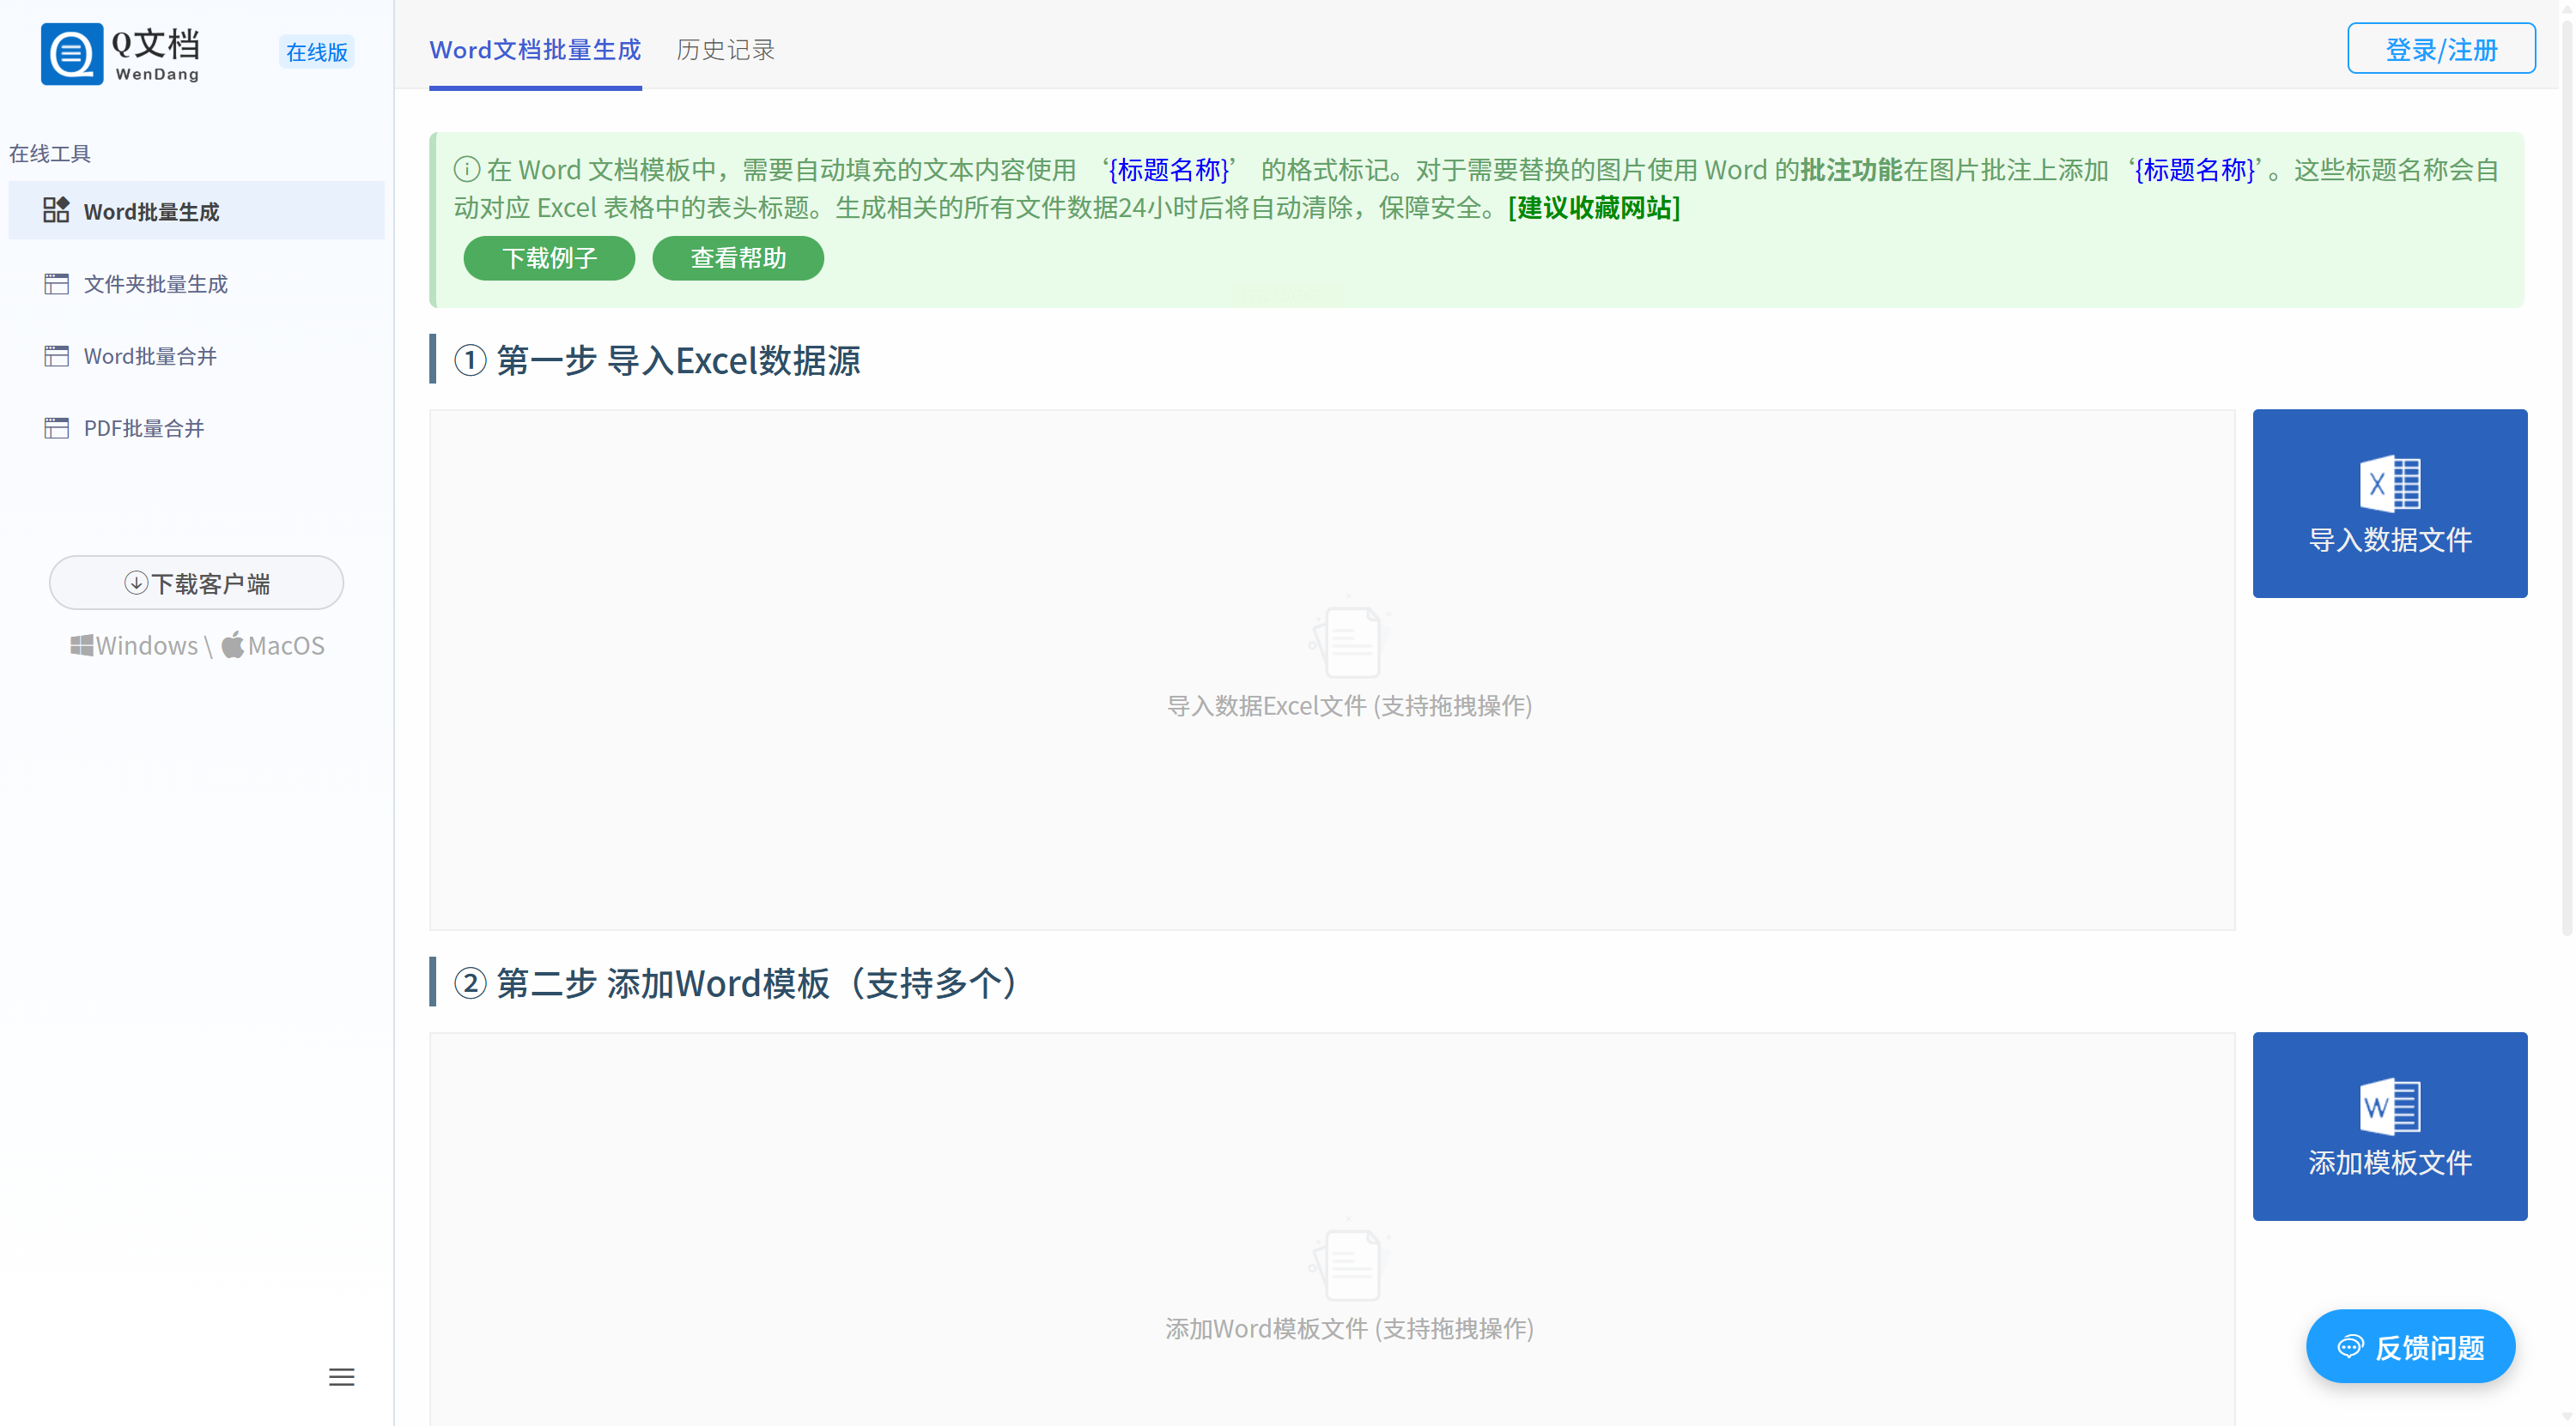The height and width of the screenshot is (1426, 2576).
Task: Click the MacOS Apple icon
Action: coord(233,644)
